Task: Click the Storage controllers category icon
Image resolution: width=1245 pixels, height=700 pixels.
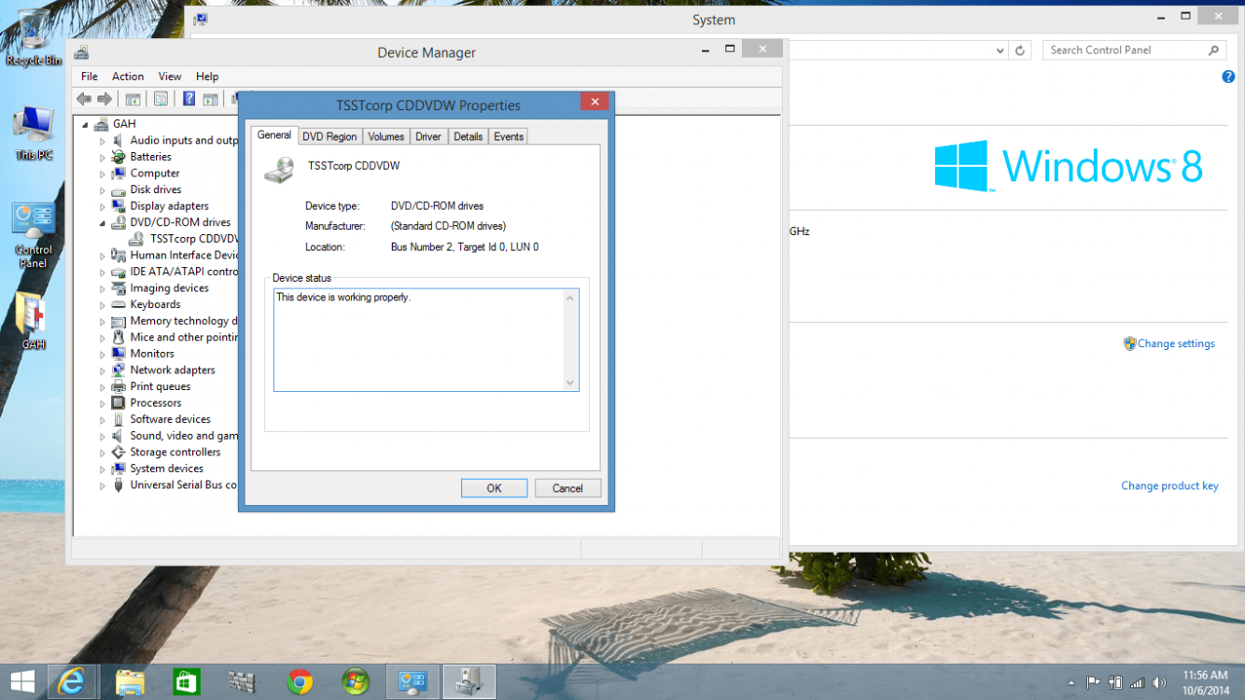Action: 119,453
